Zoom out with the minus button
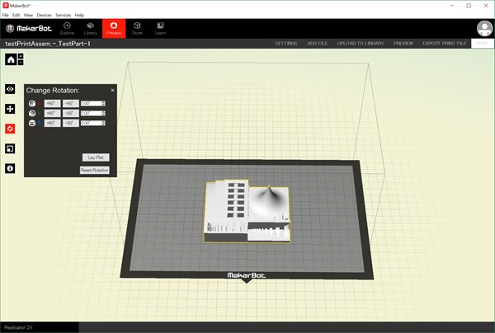 point(21,63)
